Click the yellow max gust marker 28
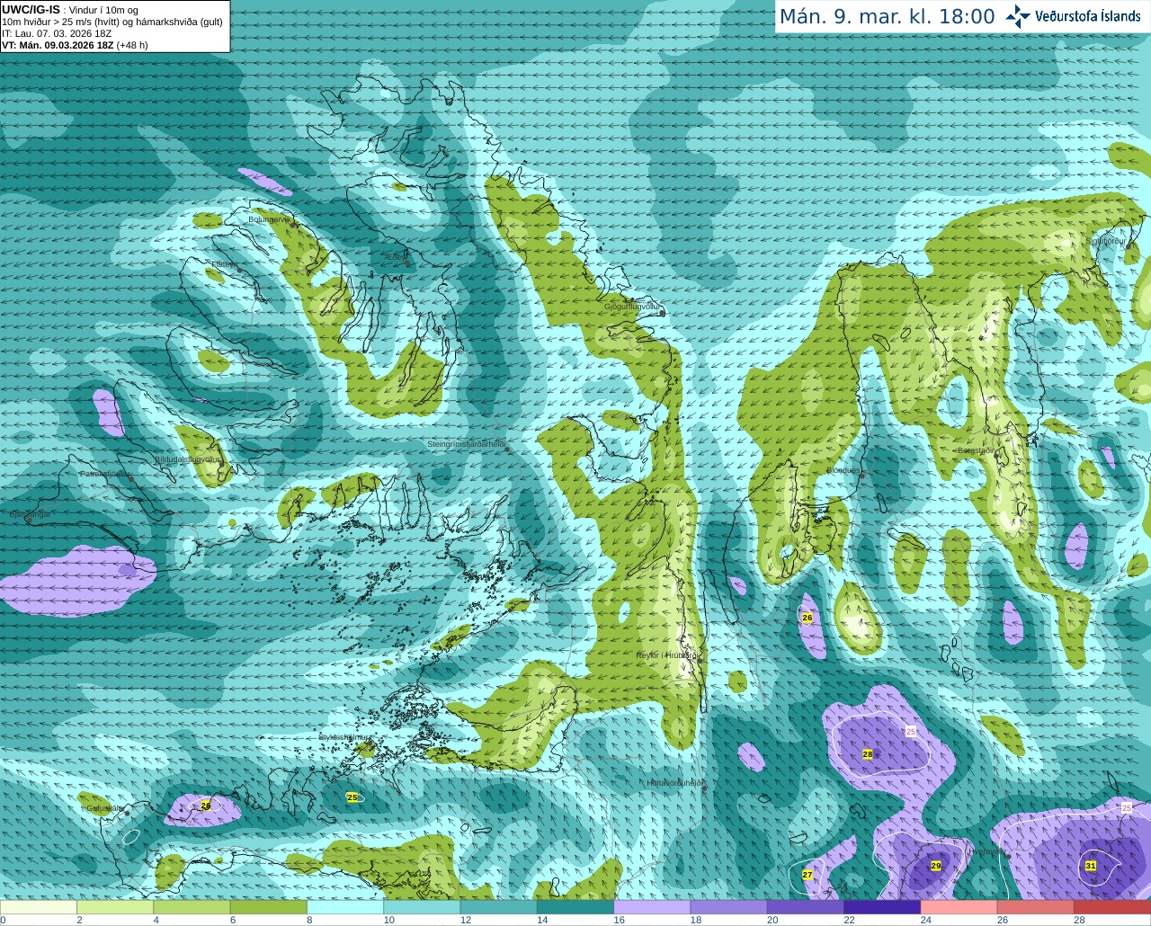1151x926 pixels. click(x=868, y=754)
